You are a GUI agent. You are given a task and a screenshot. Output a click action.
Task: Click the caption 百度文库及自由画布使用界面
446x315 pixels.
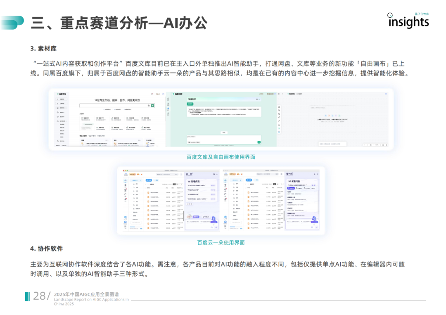221,157
